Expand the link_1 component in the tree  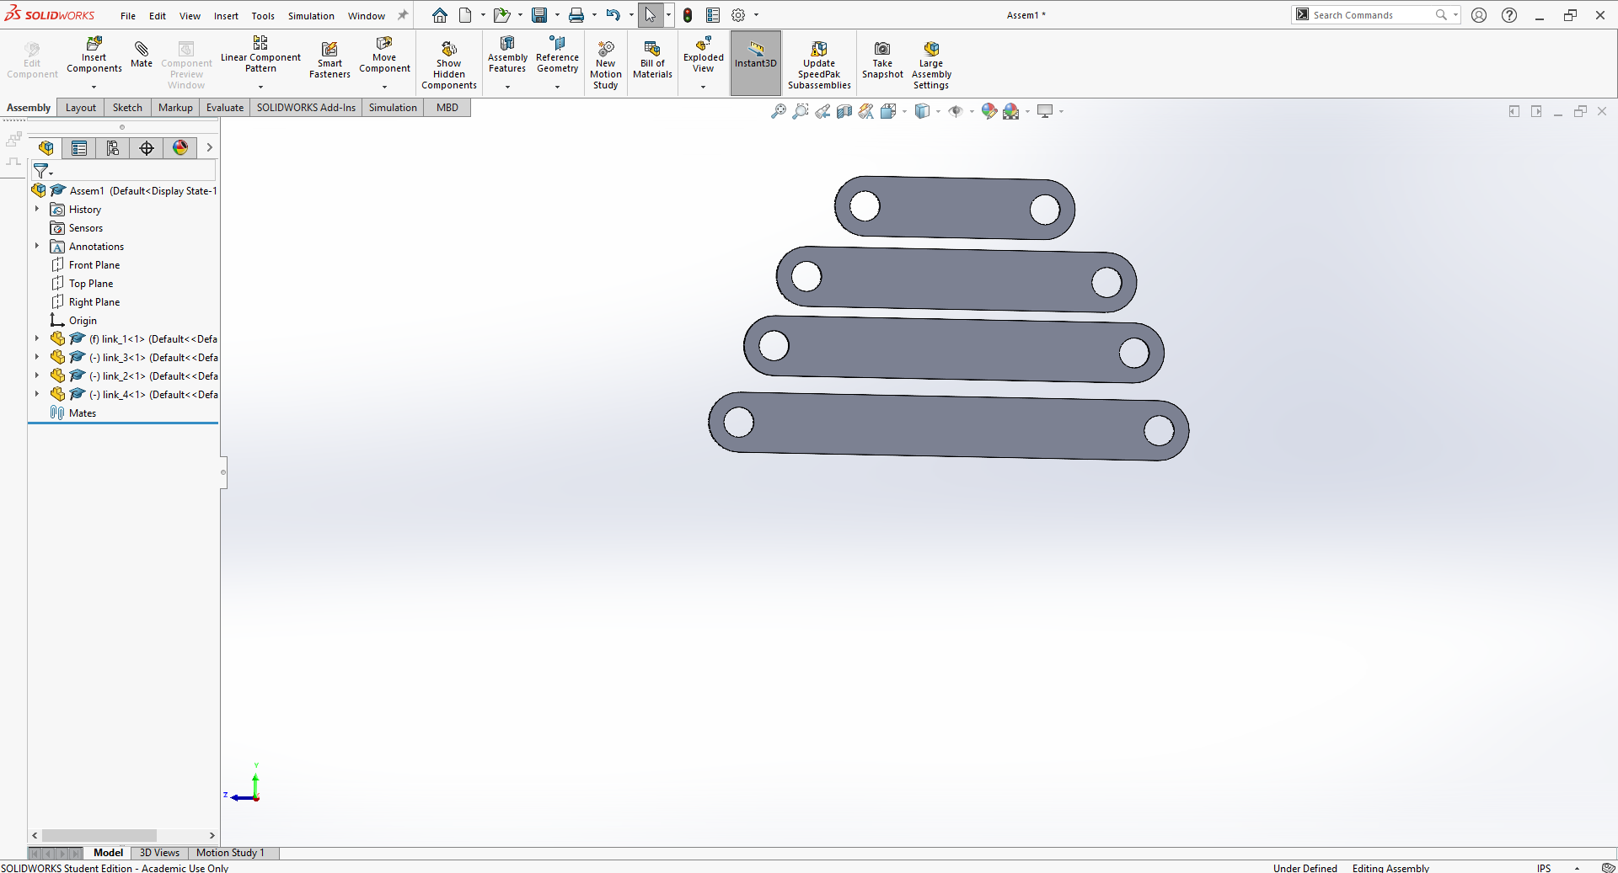point(36,338)
